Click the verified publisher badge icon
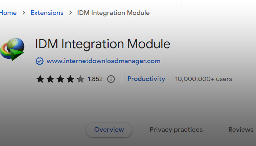The image size is (256, 146). point(39,61)
